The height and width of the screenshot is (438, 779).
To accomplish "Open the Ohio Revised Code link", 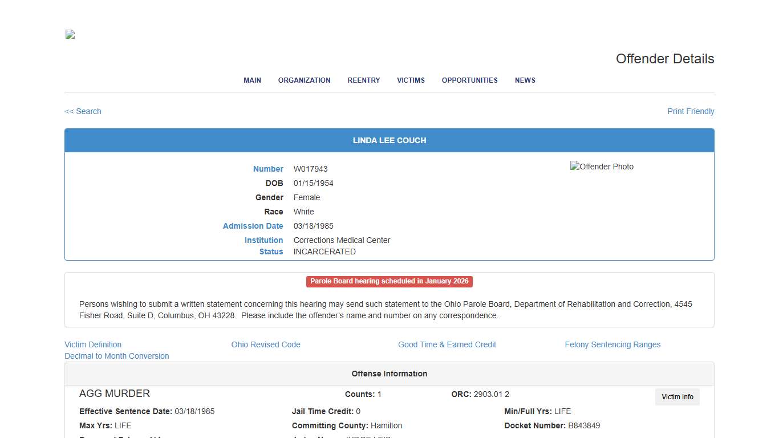I will coord(266,344).
